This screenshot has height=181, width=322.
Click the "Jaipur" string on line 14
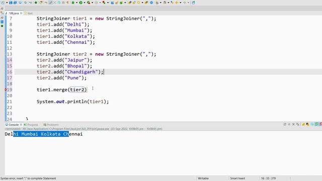pos(75,60)
